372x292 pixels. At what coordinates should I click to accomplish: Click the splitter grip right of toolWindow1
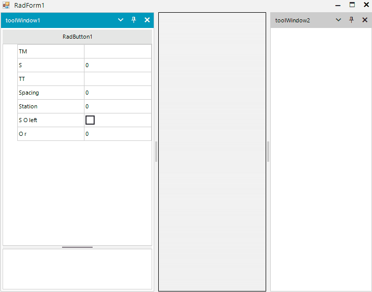click(156, 152)
